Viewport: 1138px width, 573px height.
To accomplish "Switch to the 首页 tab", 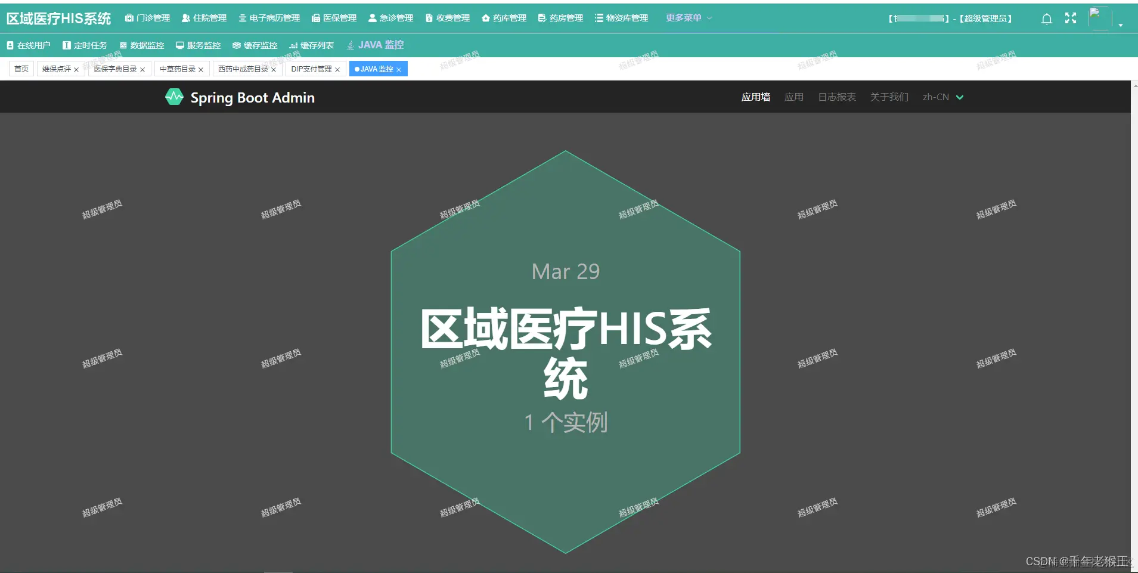I will 21,69.
